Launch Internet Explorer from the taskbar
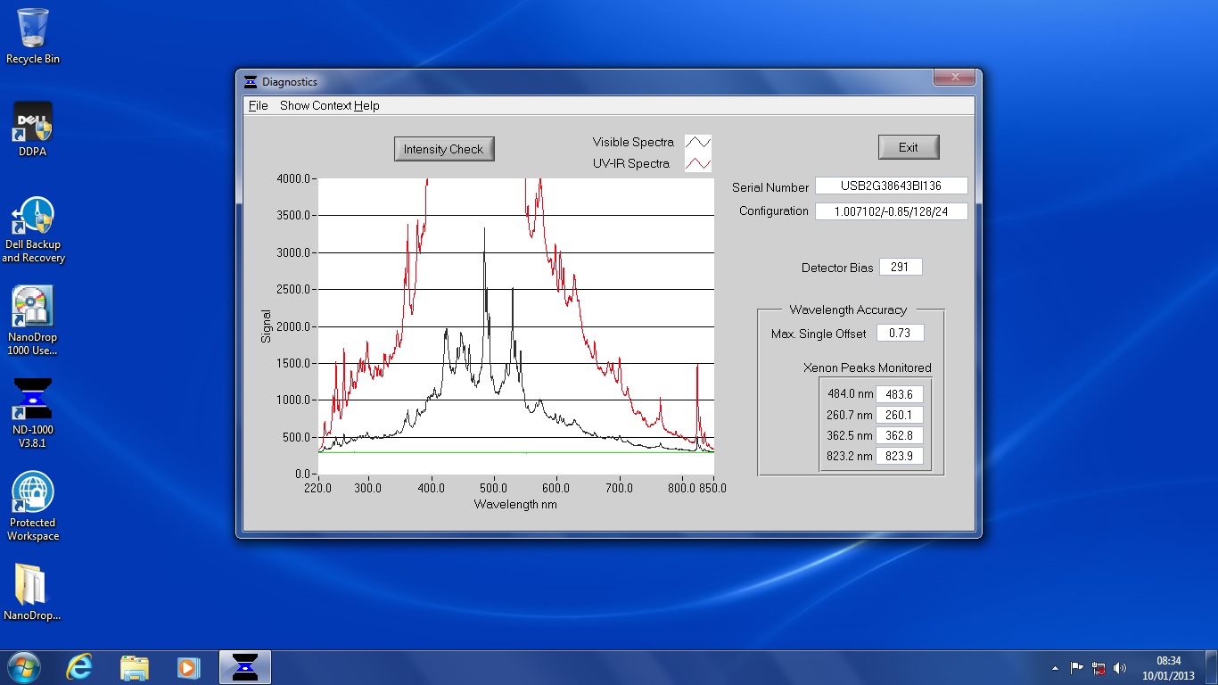This screenshot has width=1218, height=685. (x=79, y=667)
